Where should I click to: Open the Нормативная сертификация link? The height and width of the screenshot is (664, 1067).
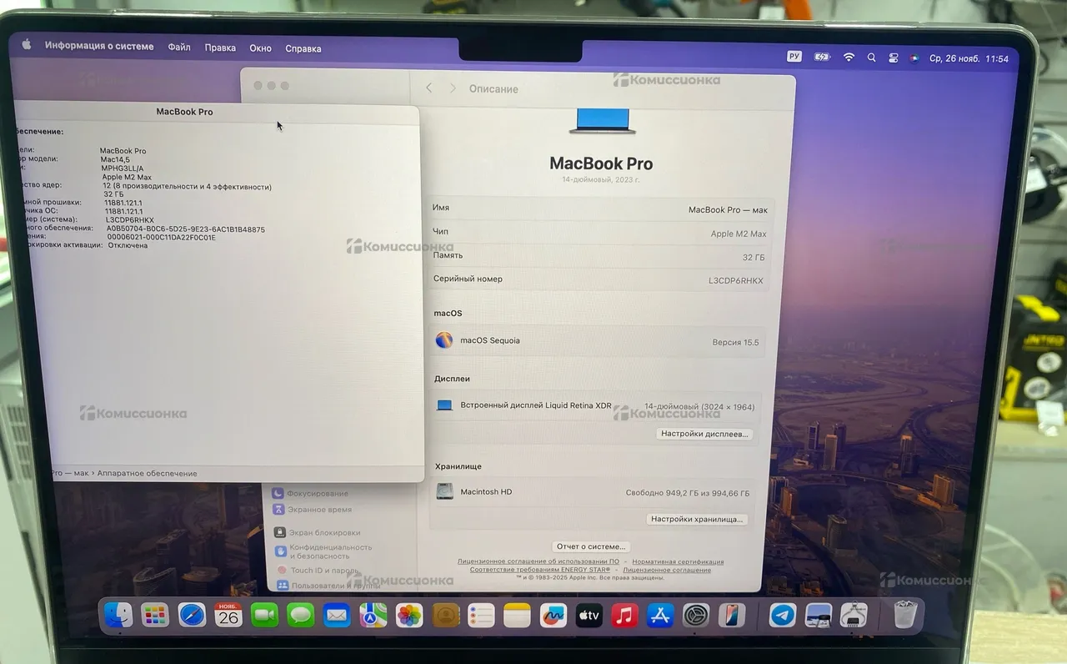pos(677,561)
